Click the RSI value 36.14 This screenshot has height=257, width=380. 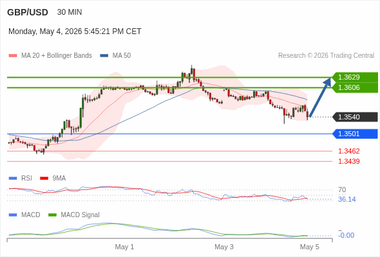(347, 199)
